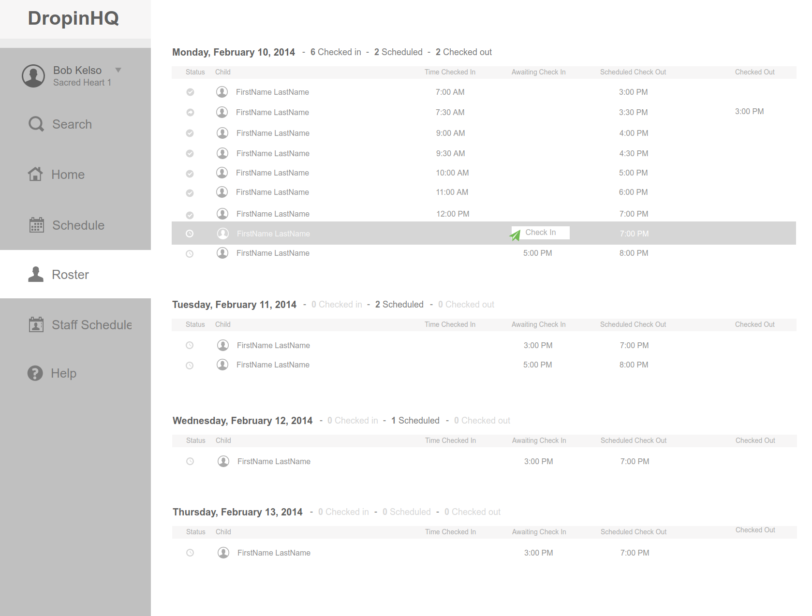
Task: Open child name in 10:00 AM row
Action: point(272,173)
